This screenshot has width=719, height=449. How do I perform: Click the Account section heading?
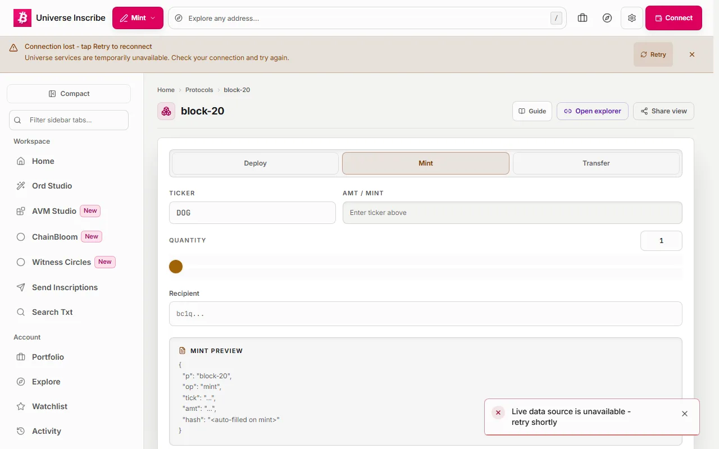[x=27, y=337]
